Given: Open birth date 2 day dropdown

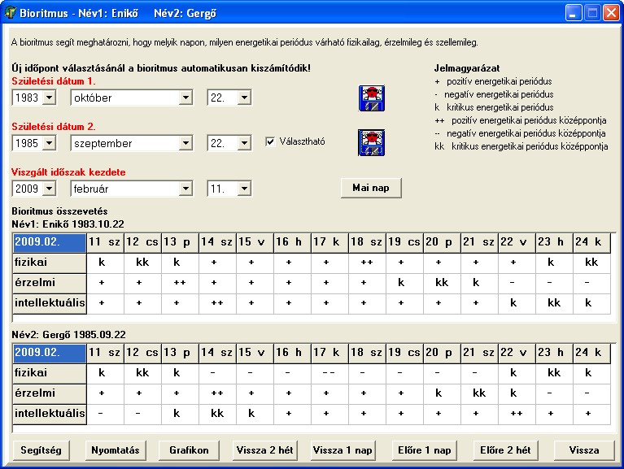Looking at the screenshot, I should click(244, 143).
